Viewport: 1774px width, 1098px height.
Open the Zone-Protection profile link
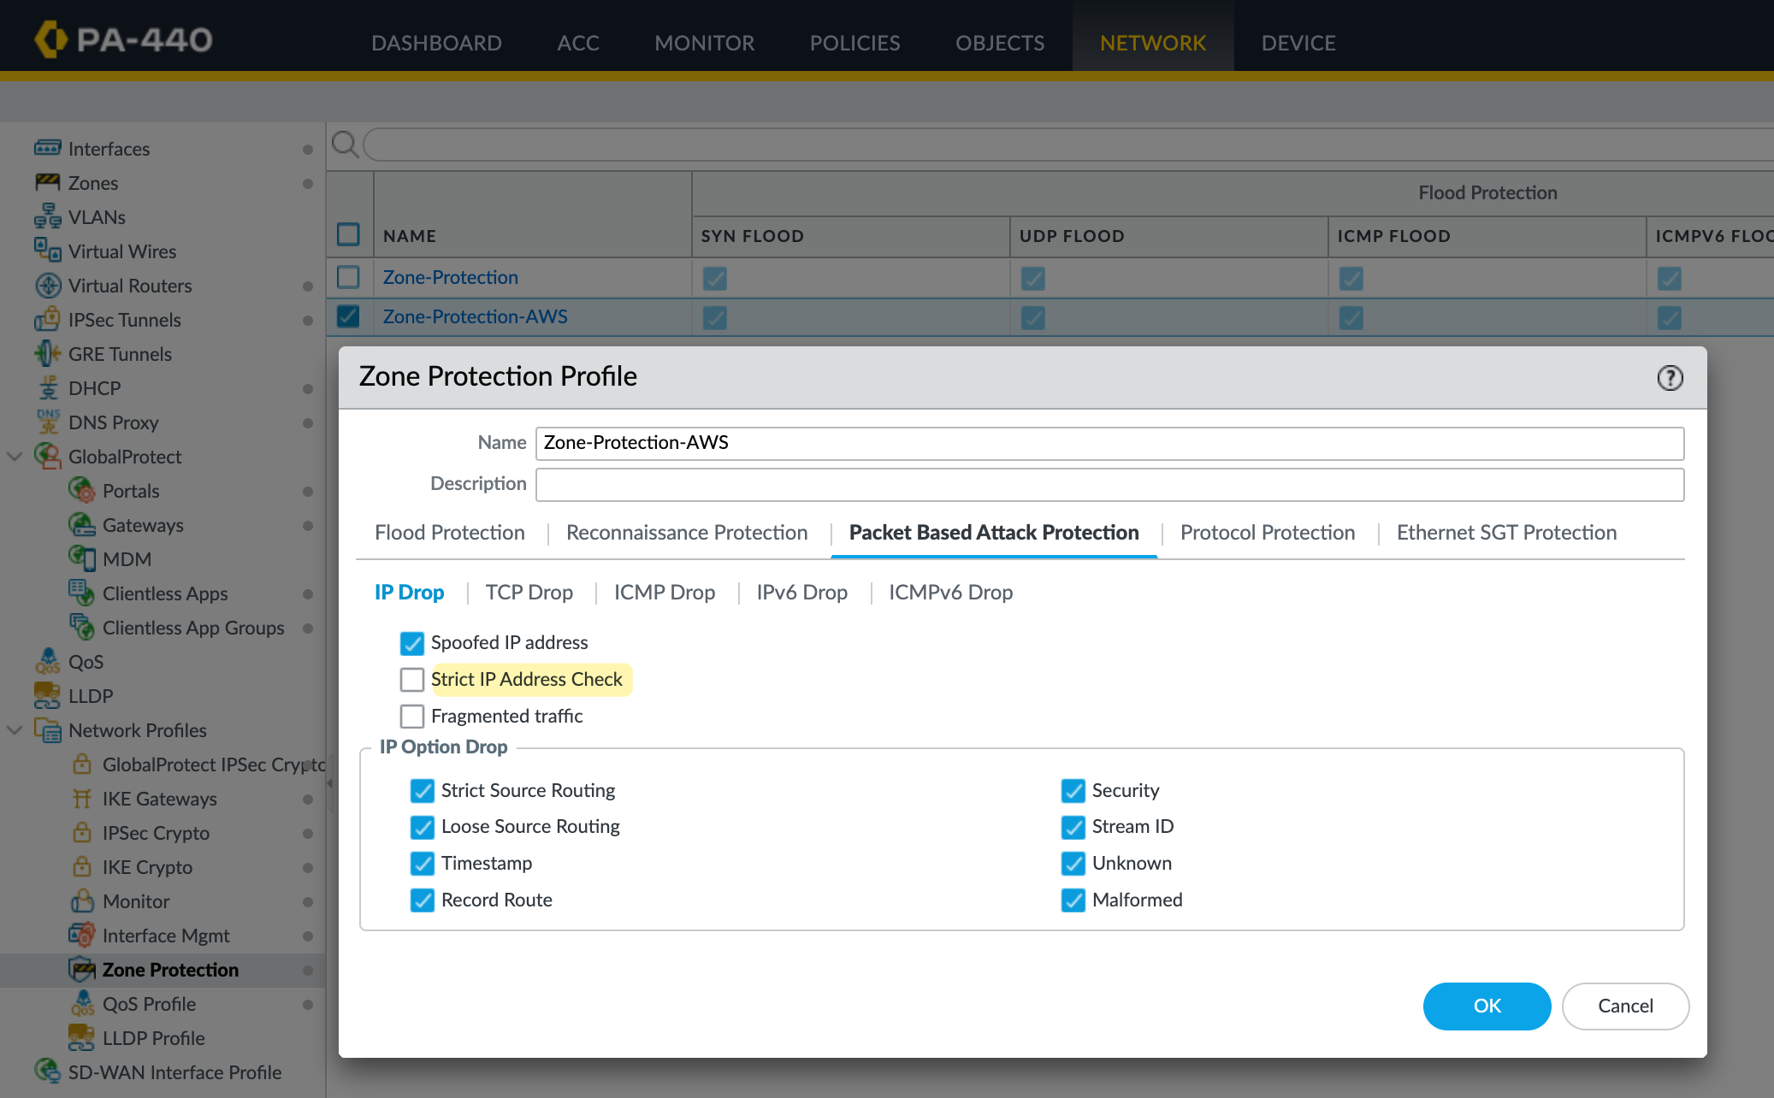[450, 277]
